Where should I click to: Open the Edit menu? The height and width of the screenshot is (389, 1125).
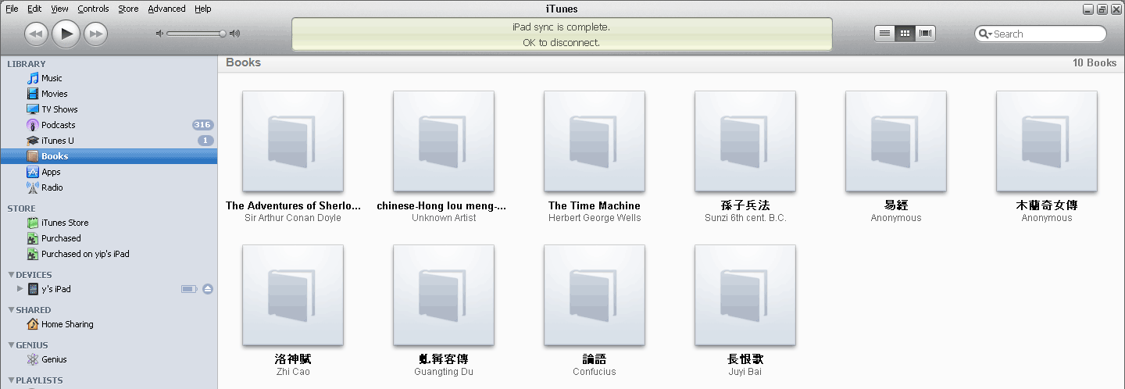click(34, 9)
